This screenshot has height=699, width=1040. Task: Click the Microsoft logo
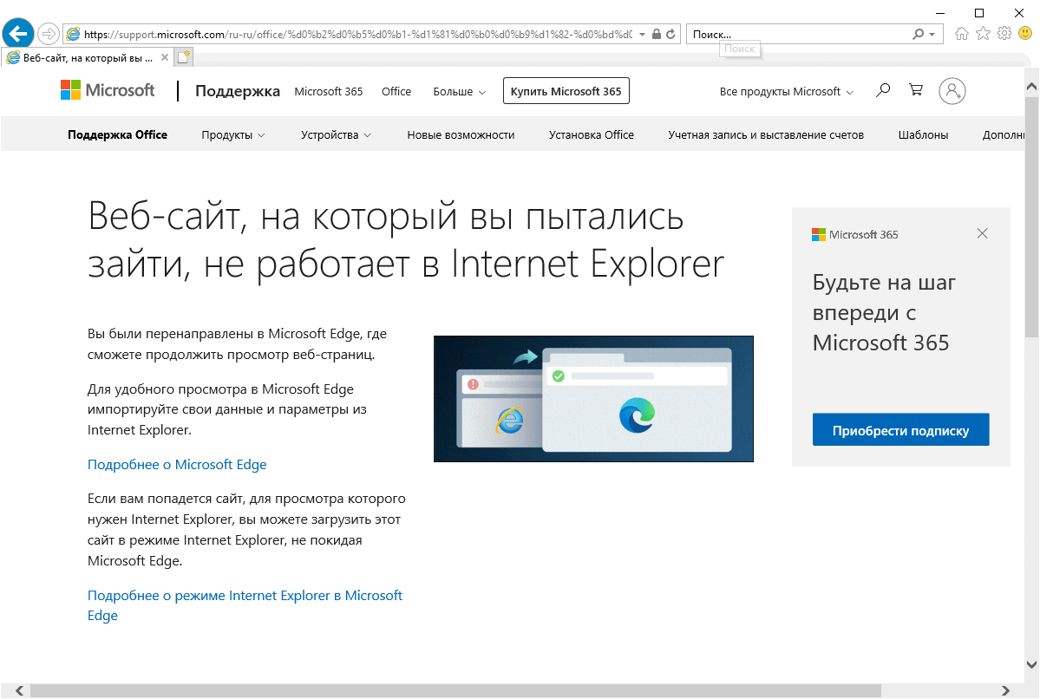coord(107,89)
